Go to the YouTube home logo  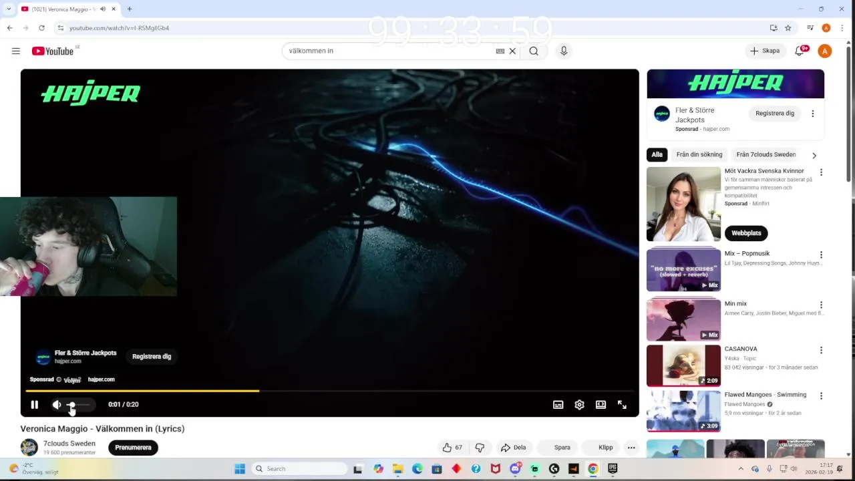52,51
